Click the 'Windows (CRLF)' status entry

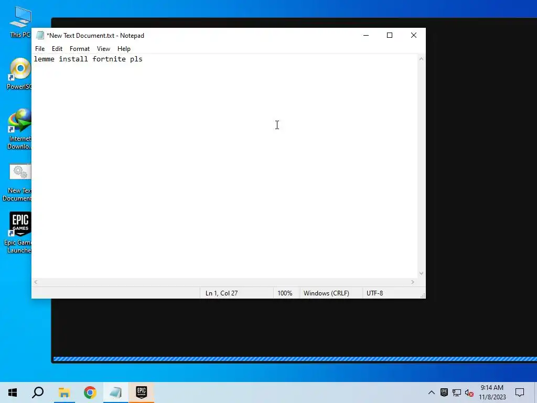pyautogui.click(x=326, y=293)
